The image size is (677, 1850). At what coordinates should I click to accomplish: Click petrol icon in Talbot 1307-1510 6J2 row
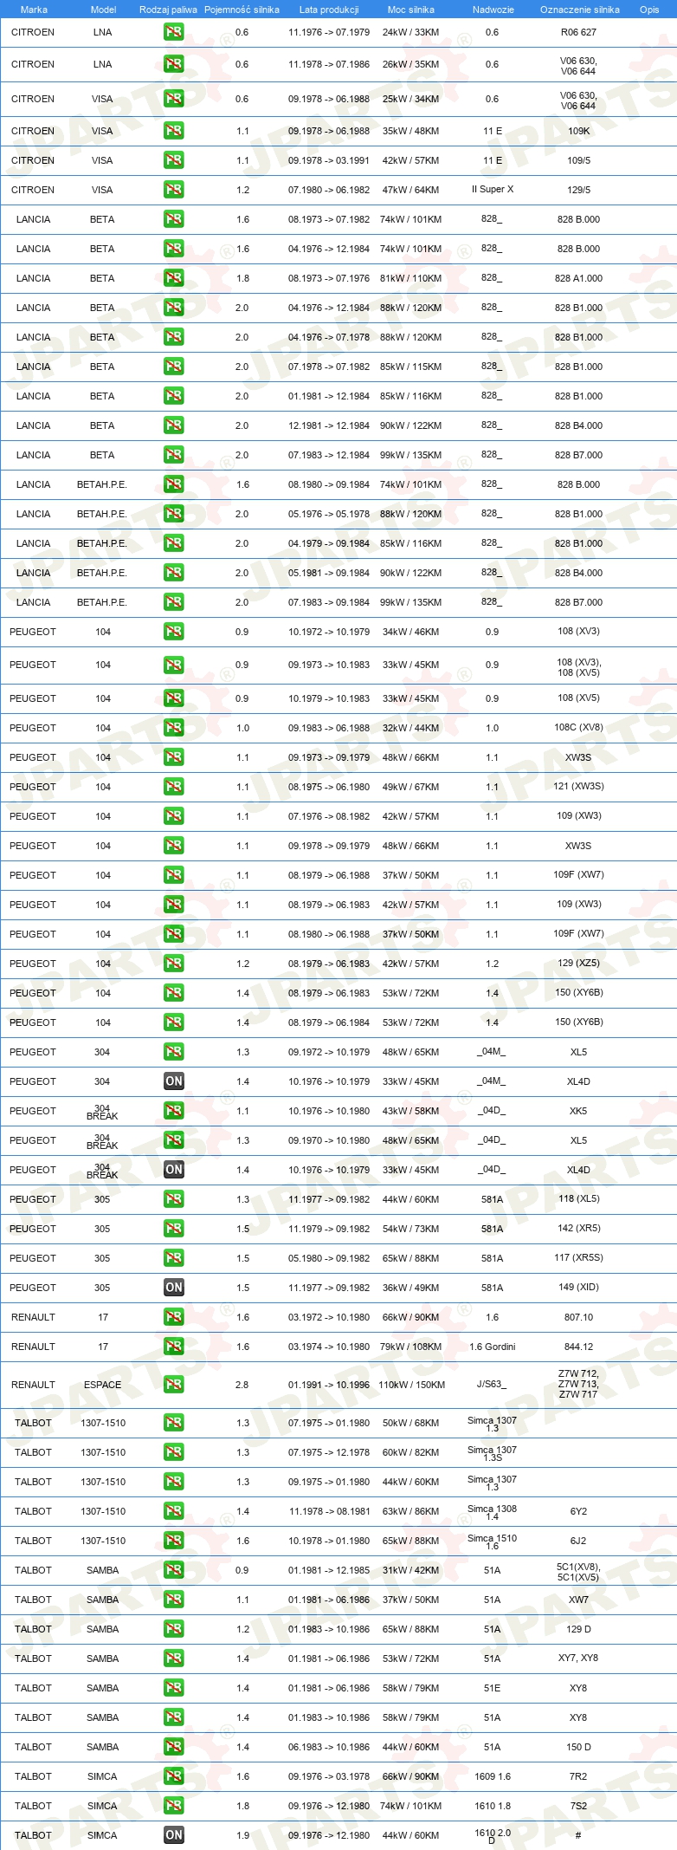pos(173,1541)
